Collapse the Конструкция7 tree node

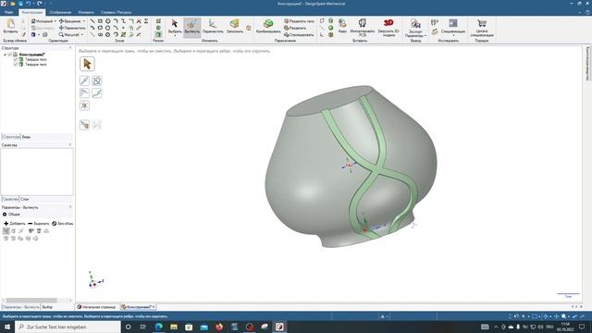click(x=5, y=55)
